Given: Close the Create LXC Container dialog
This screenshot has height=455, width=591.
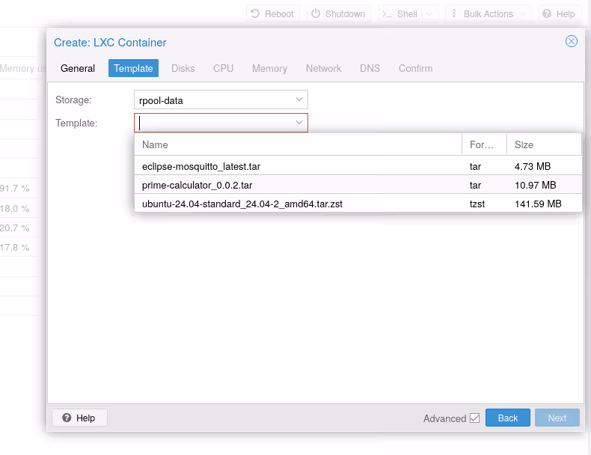Looking at the screenshot, I should 572,41.
